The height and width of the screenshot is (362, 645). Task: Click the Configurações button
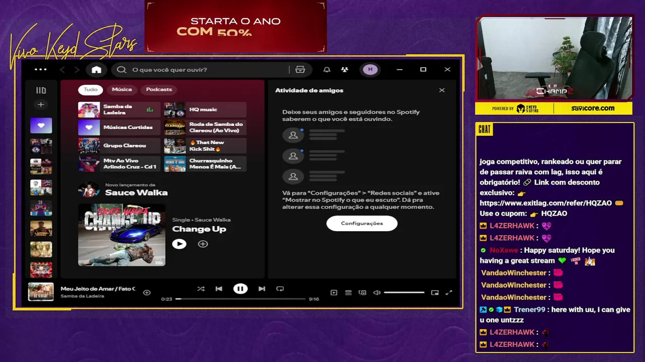[x=362, y=223]
